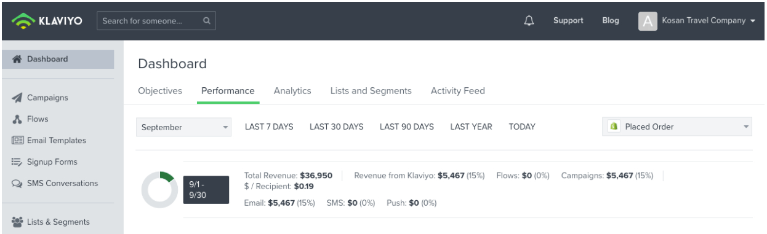Open the Activity Feed tab

pos(458,91)
